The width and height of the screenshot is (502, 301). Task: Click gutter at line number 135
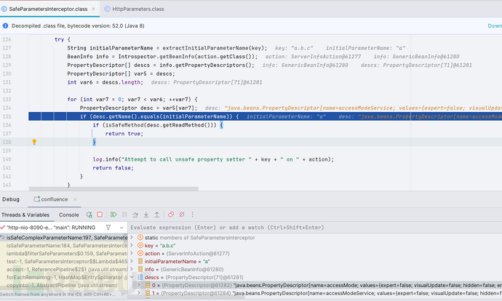click(x=7, y=116)
